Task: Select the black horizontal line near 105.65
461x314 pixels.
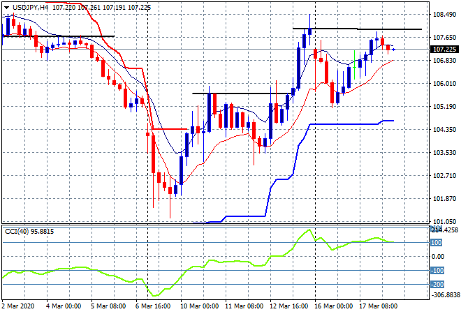Action: [x=244, y=94]
